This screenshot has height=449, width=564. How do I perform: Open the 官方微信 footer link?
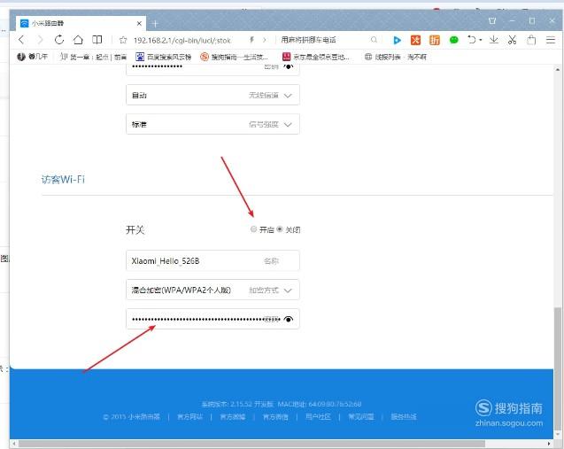coord(275,416)
